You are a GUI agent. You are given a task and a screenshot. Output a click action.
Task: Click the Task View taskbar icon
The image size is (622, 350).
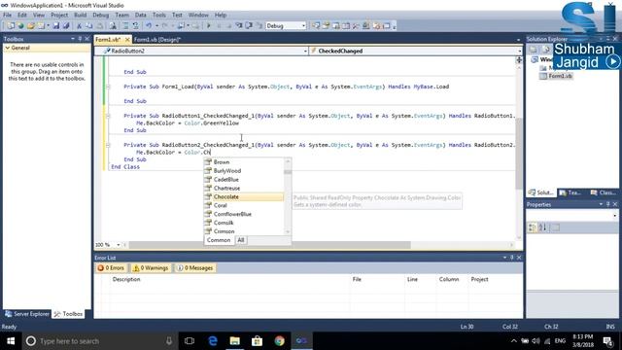pos(190,341)
